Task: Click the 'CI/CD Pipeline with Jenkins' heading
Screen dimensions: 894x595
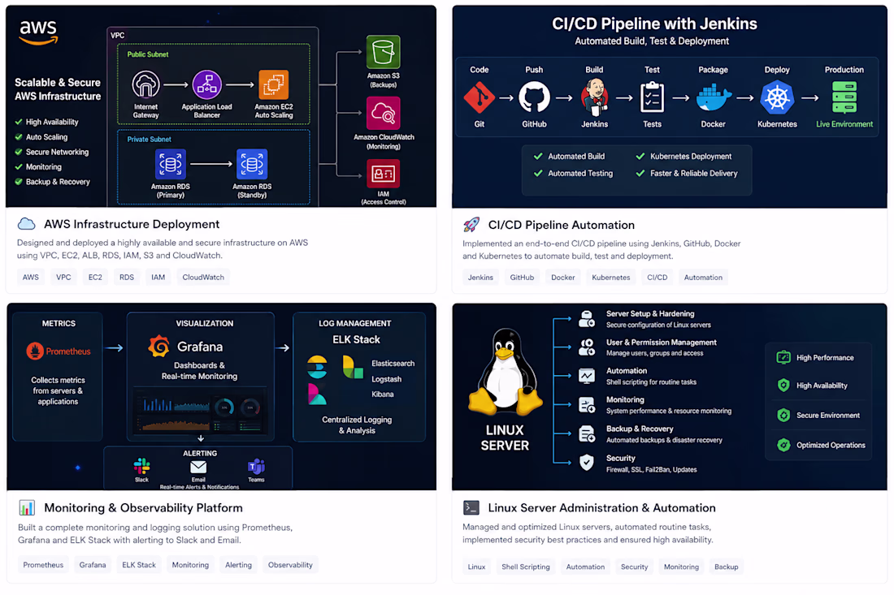Action: point(654,24)
